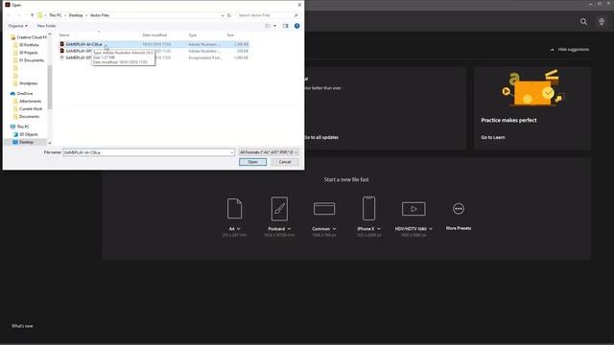614x345 pixels.
Task: Select This PC in the breadcrumb path
Action: pyautogui.click(x=56, y=15)
